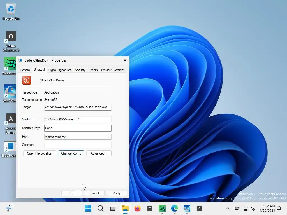Screen dimensions: 287x215
Task: Click the Advanced button
Action: (99, 153)
